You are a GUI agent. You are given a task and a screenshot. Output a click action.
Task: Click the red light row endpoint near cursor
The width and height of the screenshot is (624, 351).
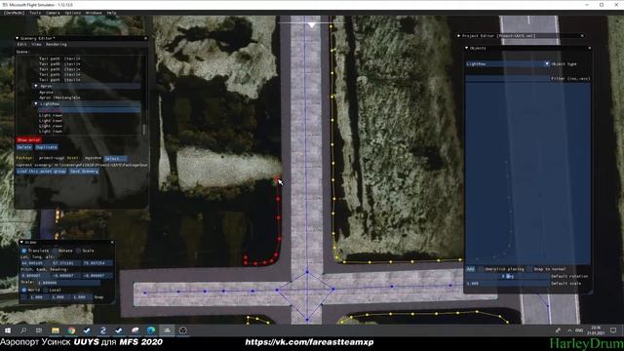[276, 180]
